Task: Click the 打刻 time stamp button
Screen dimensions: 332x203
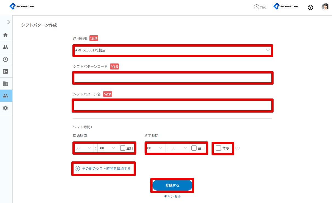Action: [x=260, y=7]
